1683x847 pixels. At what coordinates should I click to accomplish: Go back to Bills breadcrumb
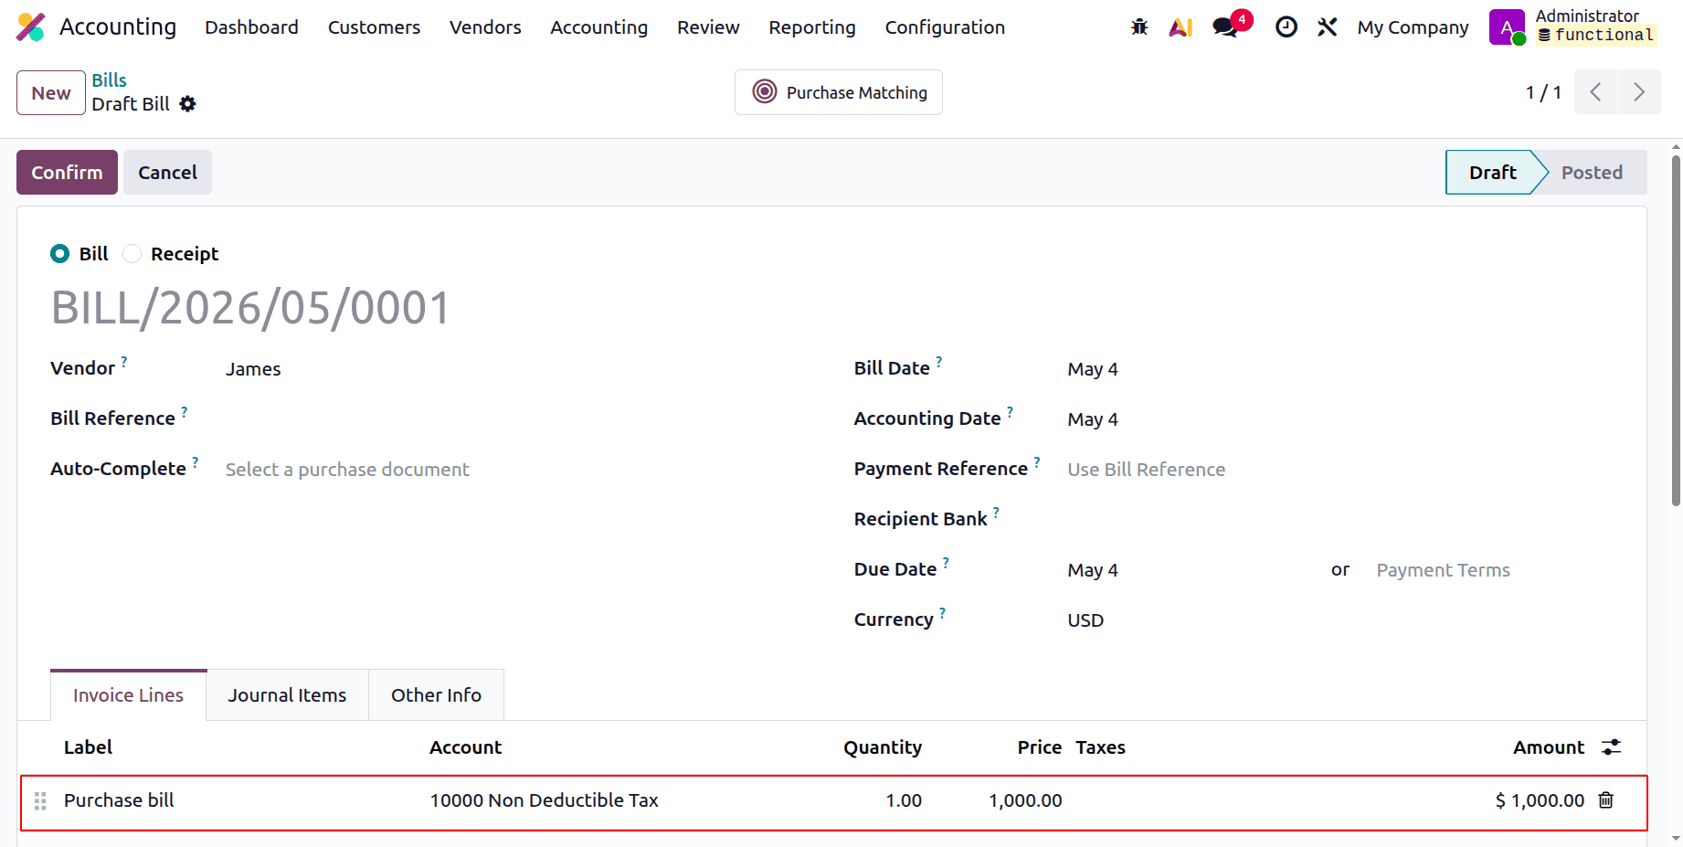(x=109, y=80)
